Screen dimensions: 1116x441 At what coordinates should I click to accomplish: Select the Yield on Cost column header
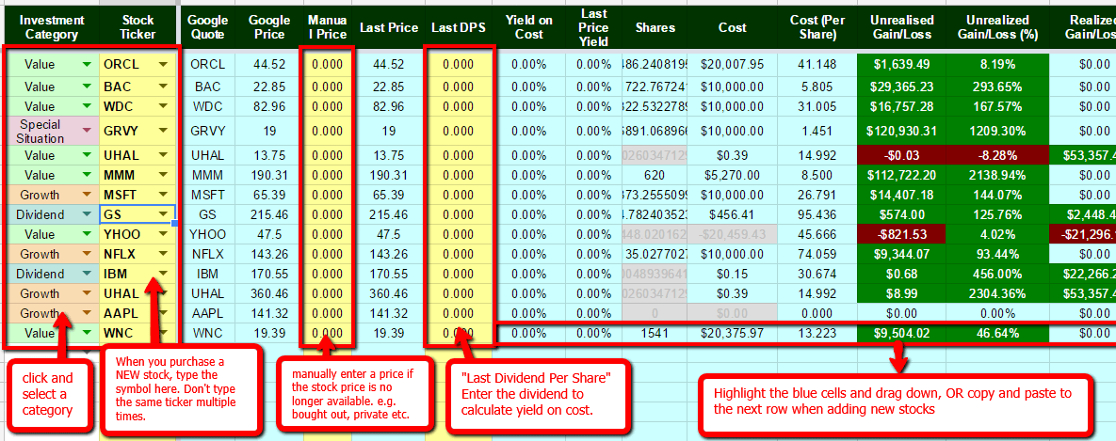click(x=529, y=27)
